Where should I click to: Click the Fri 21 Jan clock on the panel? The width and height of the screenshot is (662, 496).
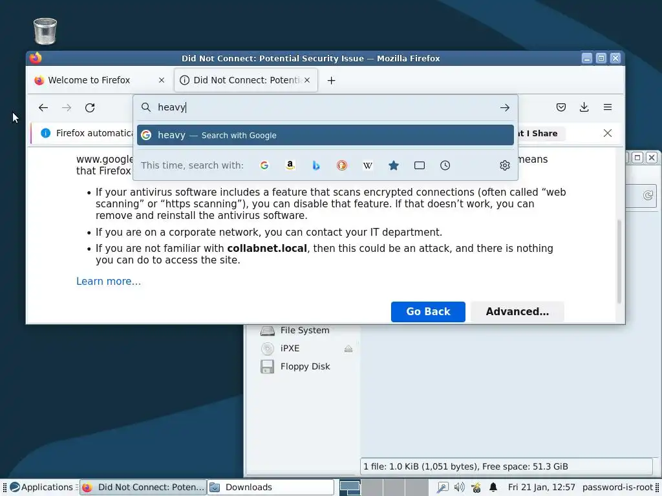[x=541, y=487]
